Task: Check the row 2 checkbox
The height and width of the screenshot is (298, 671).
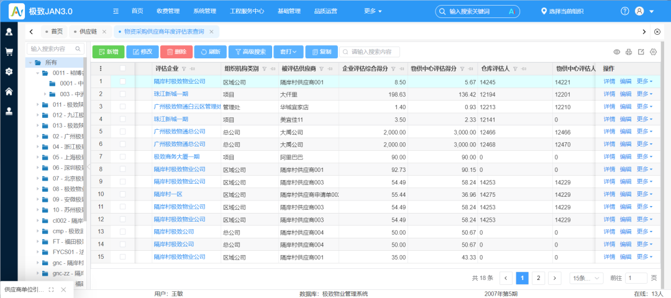Action: point(123,94)
